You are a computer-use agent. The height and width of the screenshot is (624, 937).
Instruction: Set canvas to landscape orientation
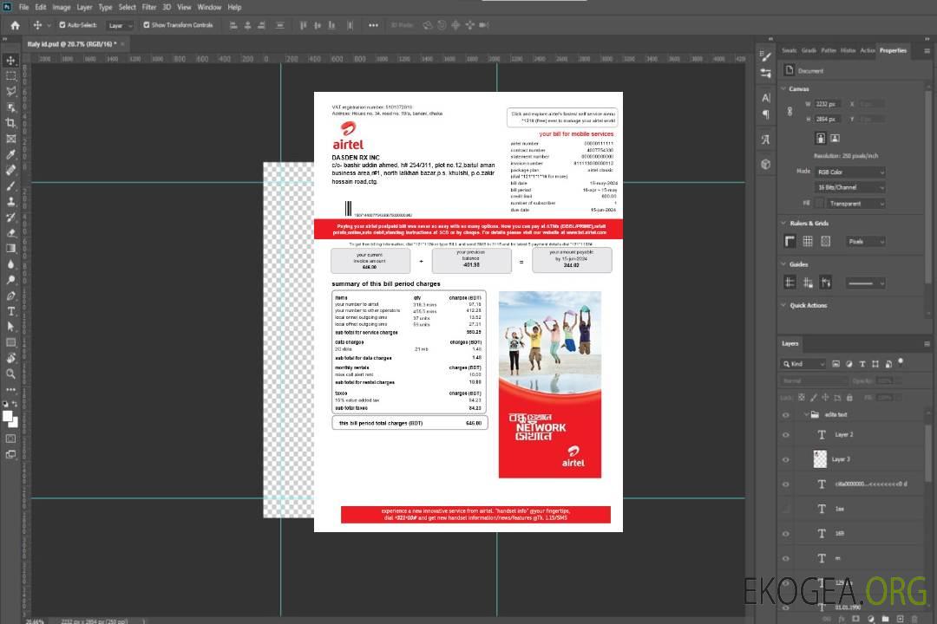click(x=835, y=139)
